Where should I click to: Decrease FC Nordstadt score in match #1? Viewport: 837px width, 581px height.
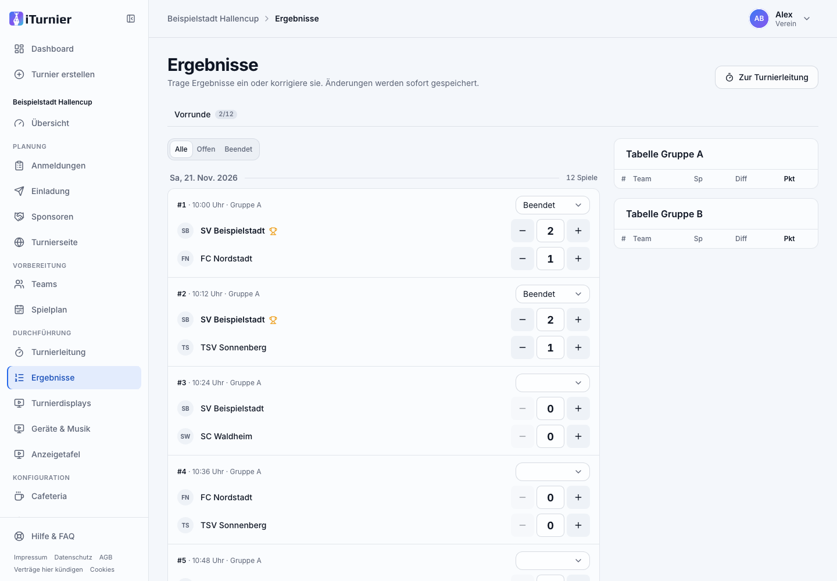click(523, 259)
